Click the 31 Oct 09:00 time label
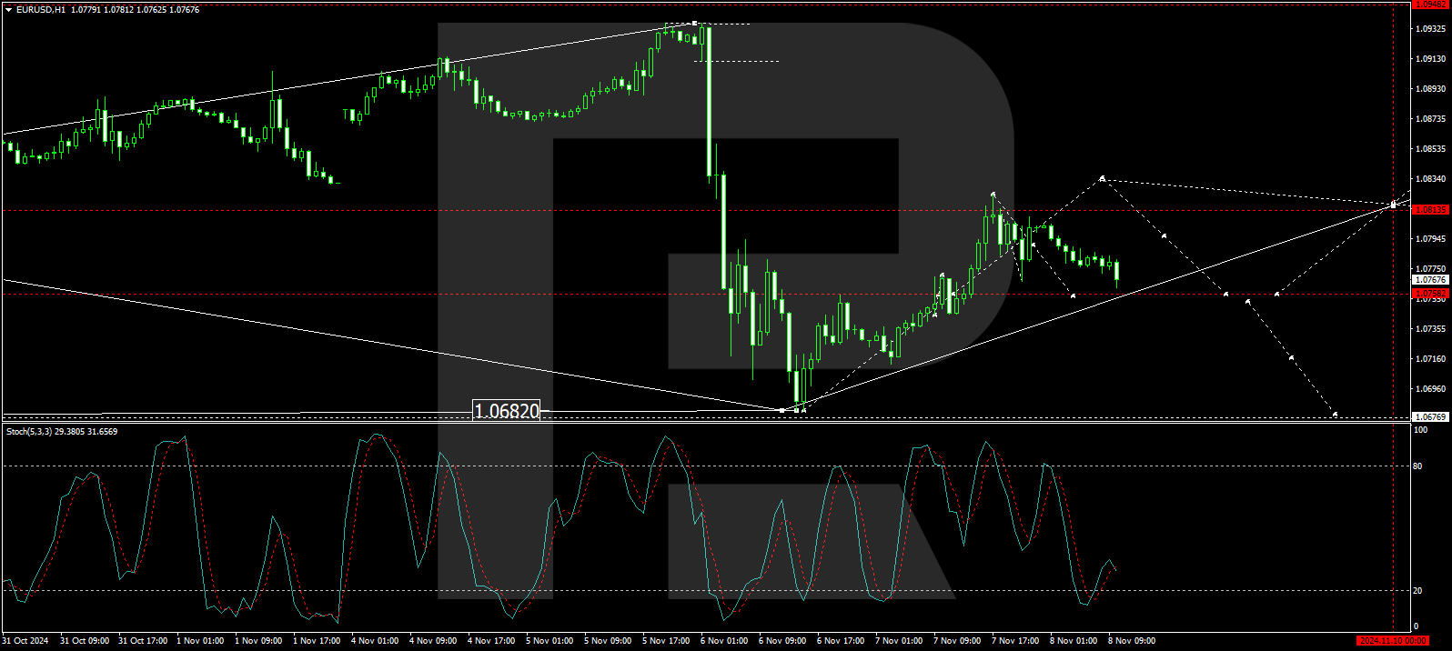This screenshot has width=1452, height=651. click(85, 641)
